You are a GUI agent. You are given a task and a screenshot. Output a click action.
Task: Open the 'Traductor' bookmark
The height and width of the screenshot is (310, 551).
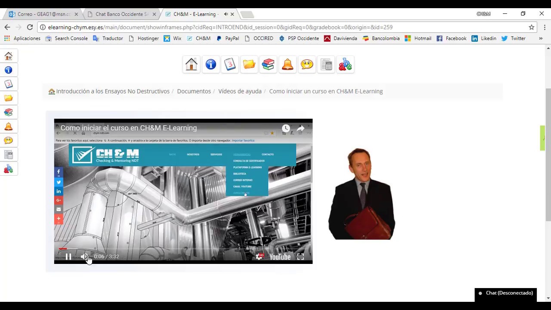point(108,38)
